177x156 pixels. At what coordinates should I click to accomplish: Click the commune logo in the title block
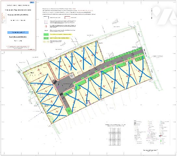click(4, 18)
